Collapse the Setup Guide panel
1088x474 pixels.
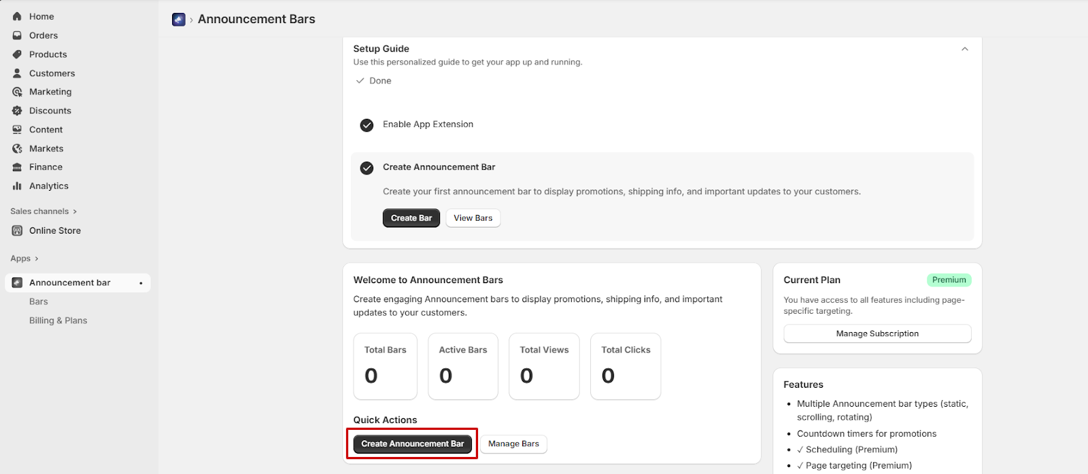click(964, 49)
